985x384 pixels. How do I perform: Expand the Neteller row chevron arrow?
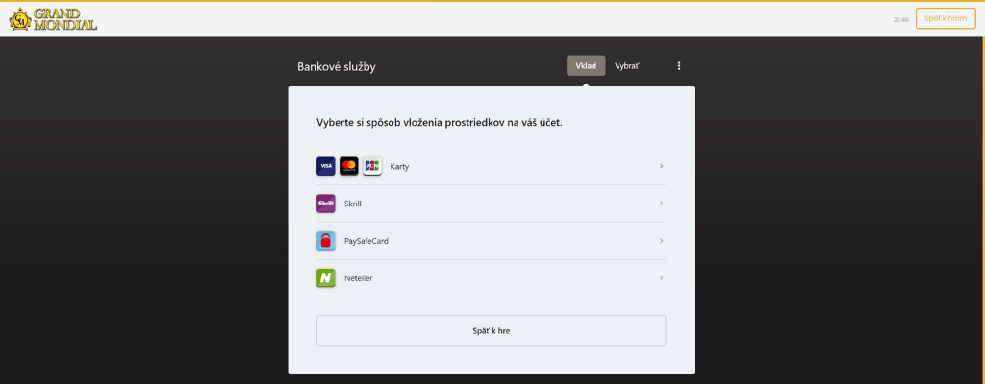pos(662,278)
